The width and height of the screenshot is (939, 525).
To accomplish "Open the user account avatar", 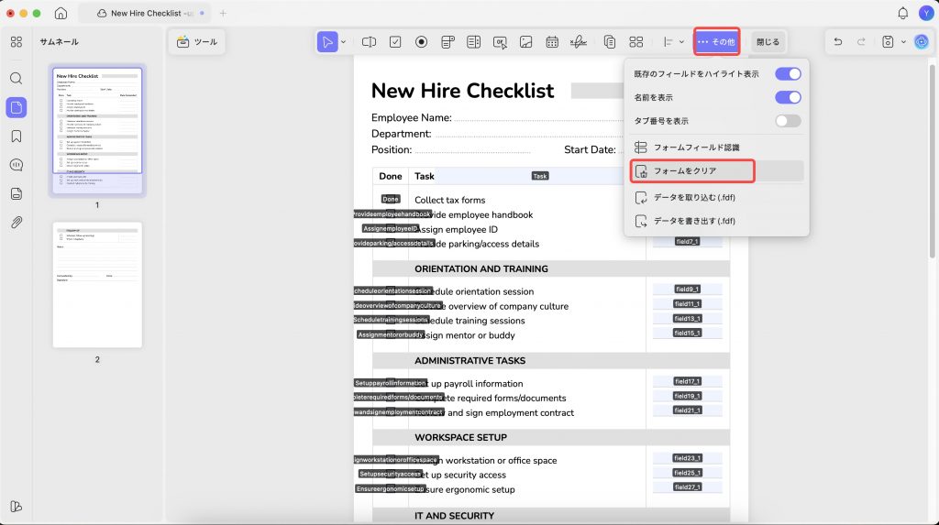I will tap(926, 13).
